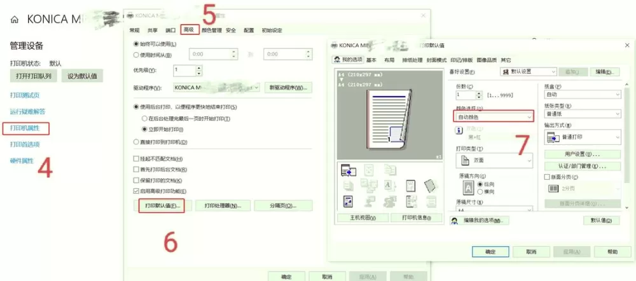Tick 挂起不匹配文档 checkbox
Screen dimensions: 636x281
click(x=136, y=158)
